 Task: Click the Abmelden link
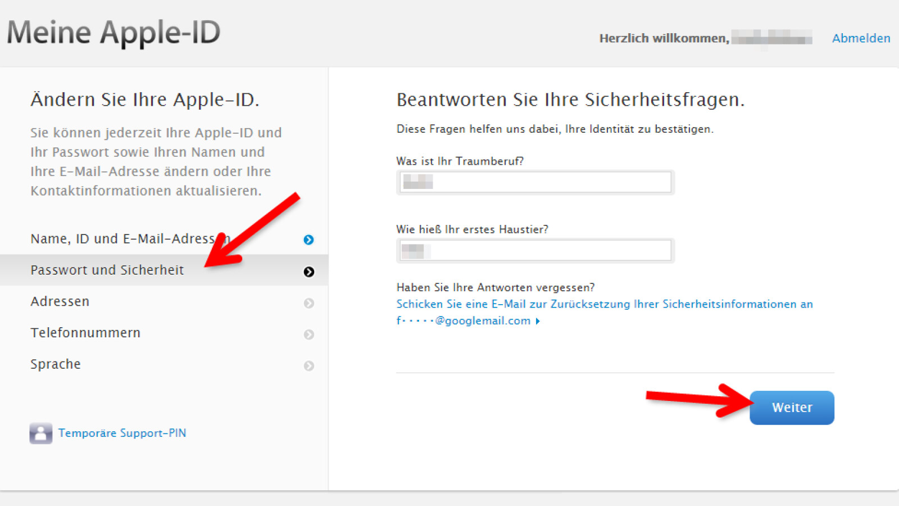tap(861, 38)
